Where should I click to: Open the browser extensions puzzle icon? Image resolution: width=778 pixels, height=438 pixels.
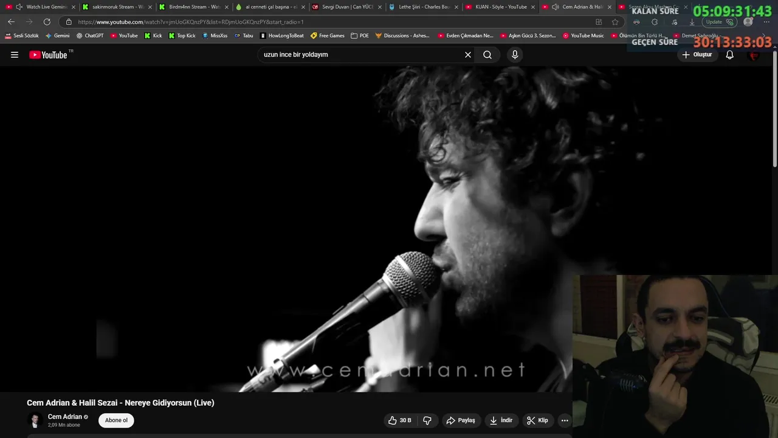tap(655, 22)
